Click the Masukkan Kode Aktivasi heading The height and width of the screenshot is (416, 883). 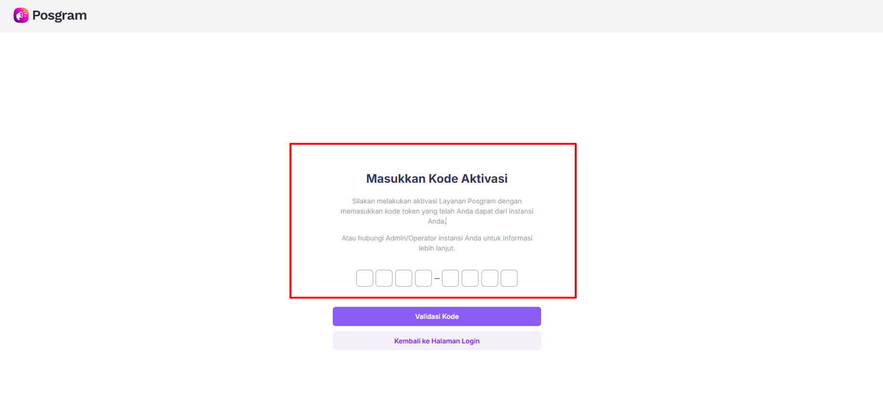pyautogui.click(x=437, y=178)
